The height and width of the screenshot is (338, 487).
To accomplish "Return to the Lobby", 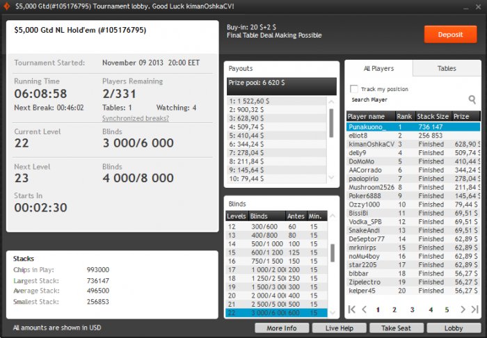I will click(x=454, y=328).
